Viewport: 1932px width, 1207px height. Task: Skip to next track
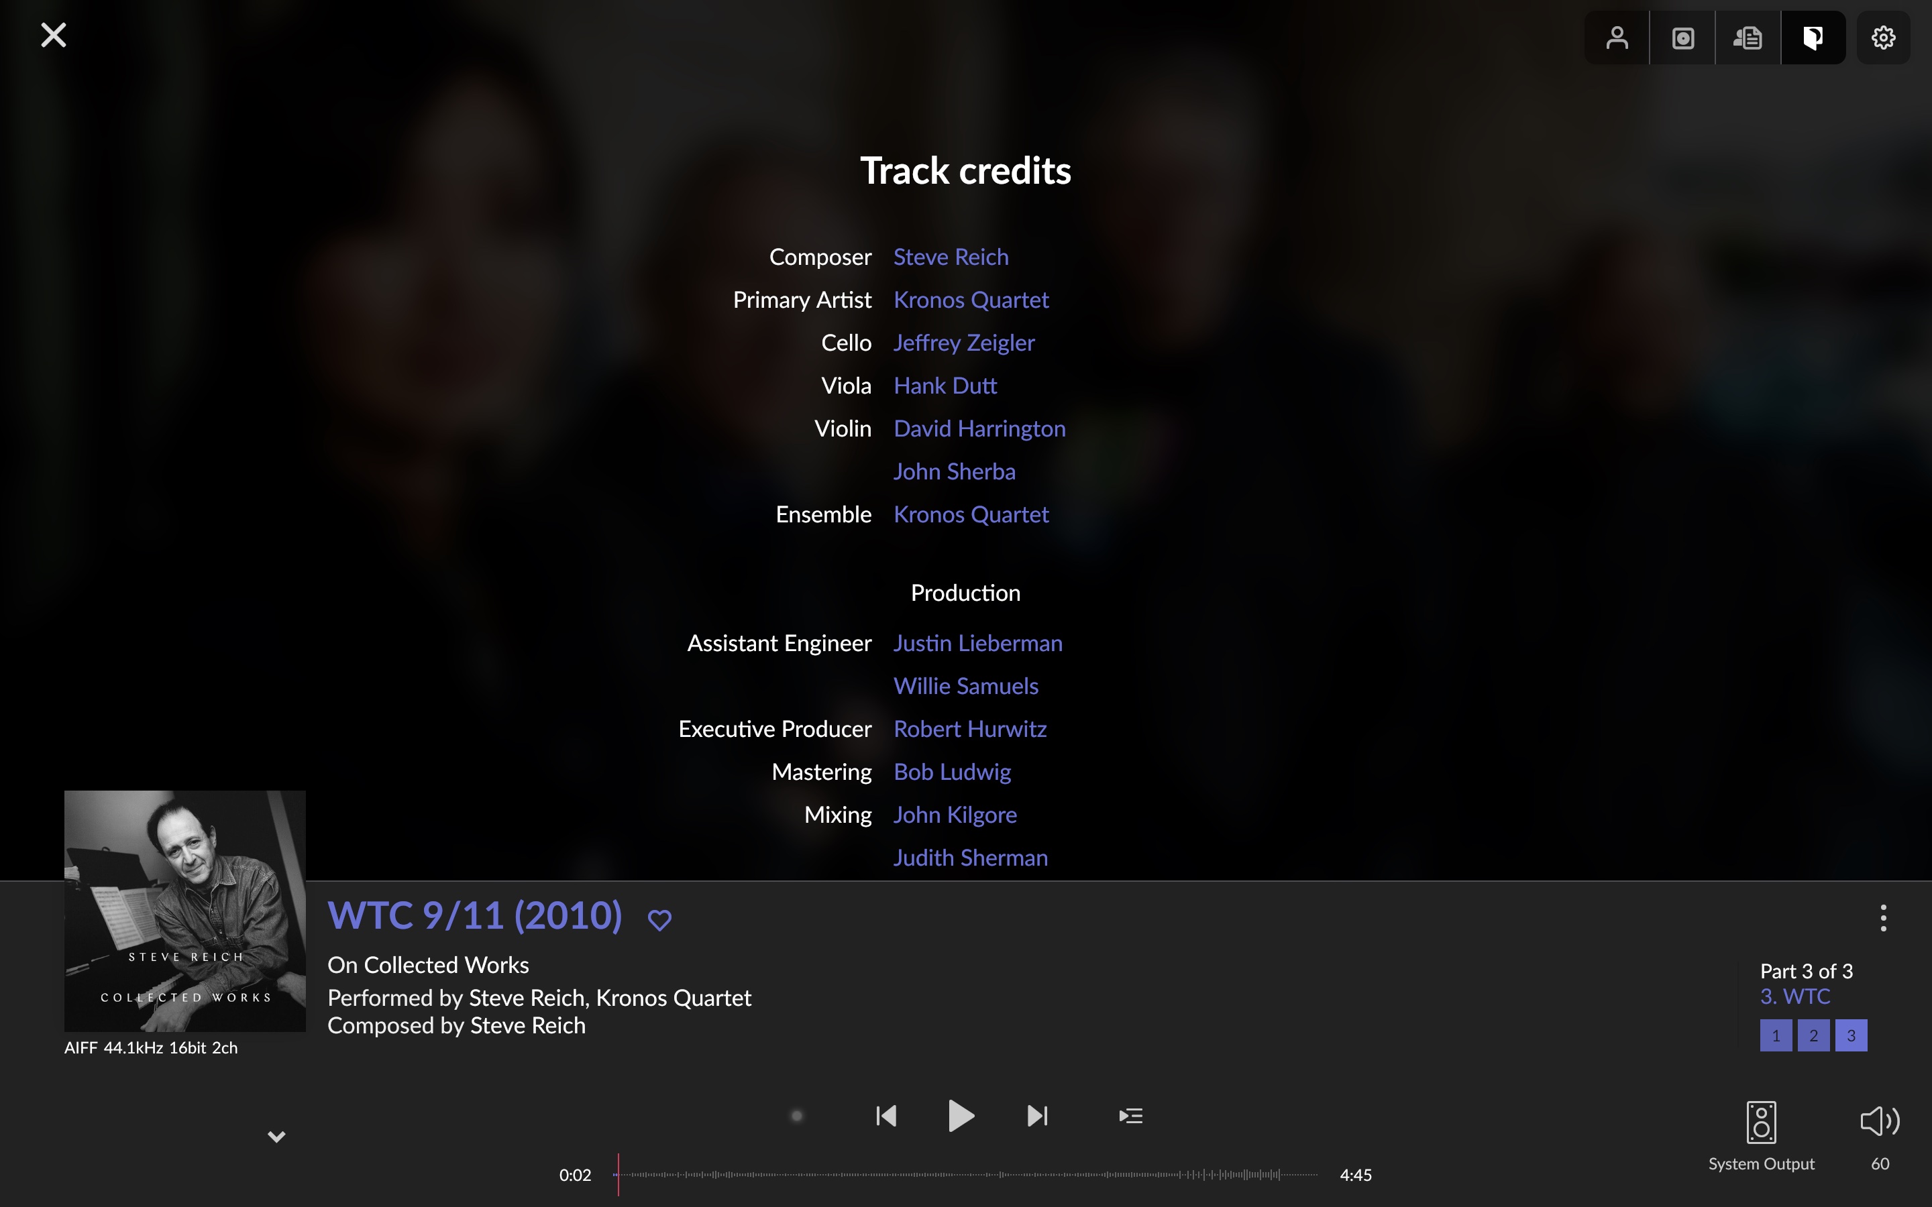(x=1037, y=1116)
